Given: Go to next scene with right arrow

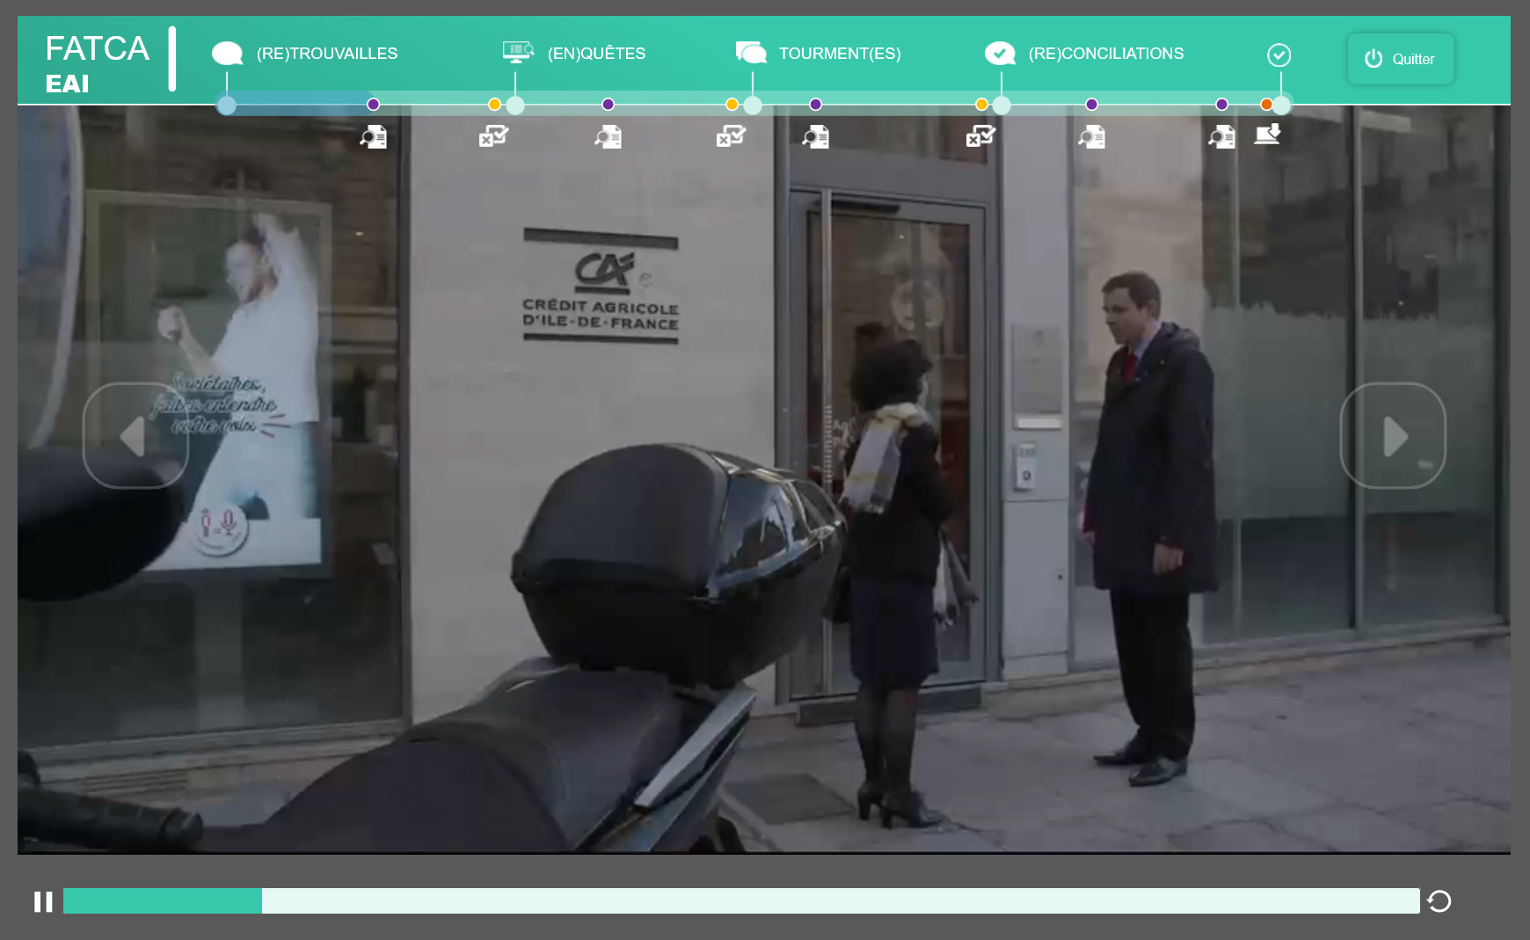Looking at the screenshot, I should [x=1393, y=435].
